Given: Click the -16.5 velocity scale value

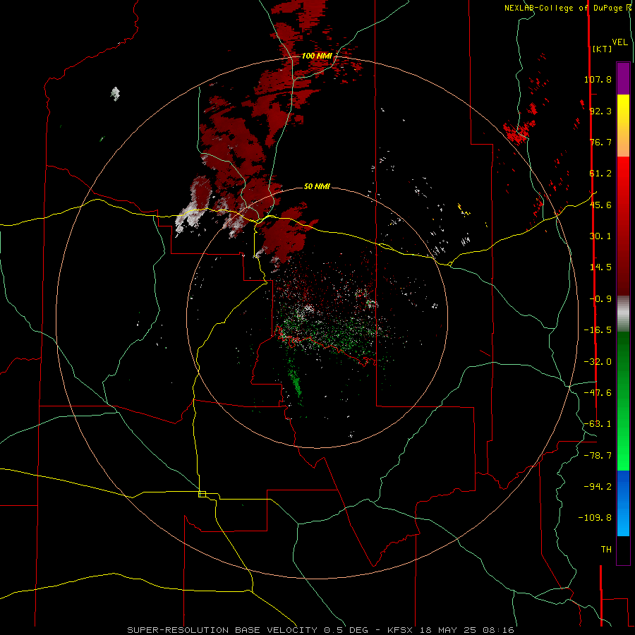Looking at the screenshot, I should [598, 330].
